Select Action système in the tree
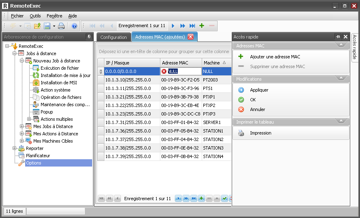The width and height of the screenshot is (360, 218). click(x=55, y=90)
